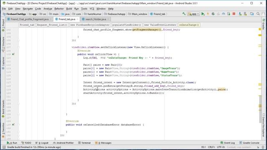Open the File menu

click(x=4, y=9)
